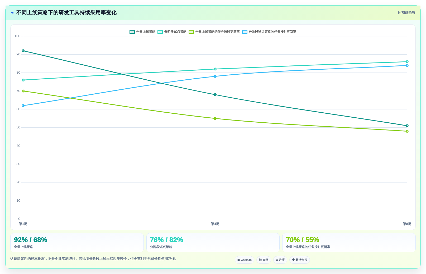The width and height of the screenshot is (426, 274).
Task: Click the blue line point at 第4周 (78)
Action: tap(215, 76)
